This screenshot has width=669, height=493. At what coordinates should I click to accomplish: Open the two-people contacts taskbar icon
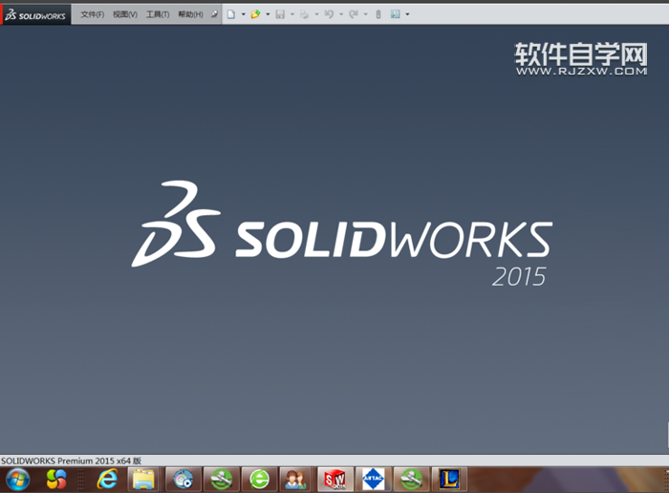295,480
